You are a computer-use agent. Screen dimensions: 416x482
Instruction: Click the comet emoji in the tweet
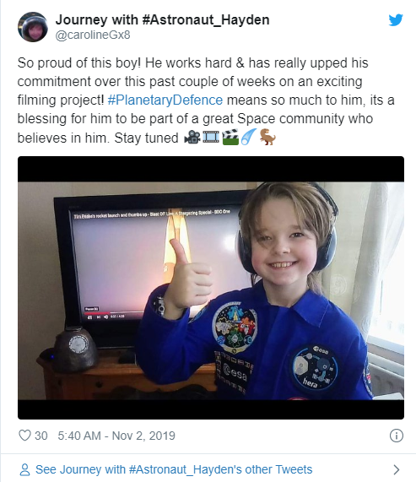[248, 137]
